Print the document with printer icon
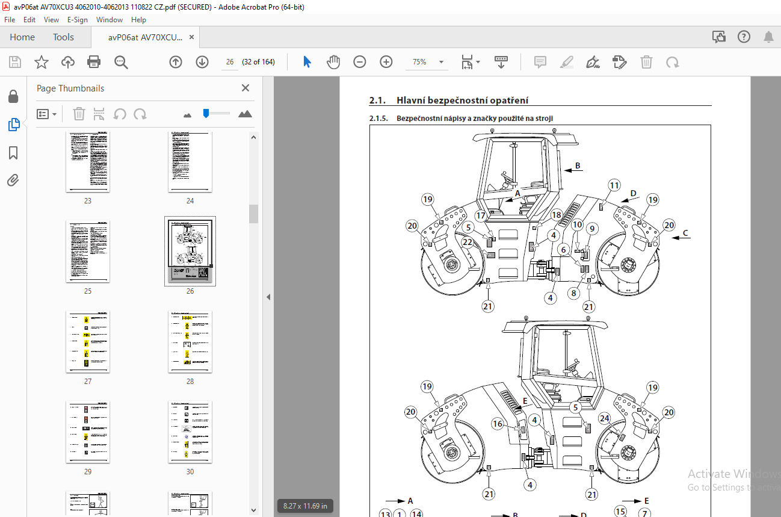Image resolution: width=781 pixels, height=517 pixels. [x=94, y=62]
